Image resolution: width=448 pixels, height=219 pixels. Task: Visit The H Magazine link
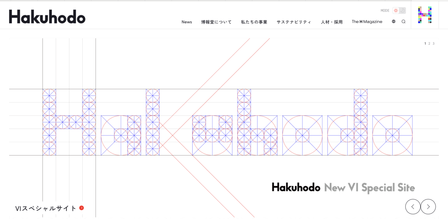point(367,22)
